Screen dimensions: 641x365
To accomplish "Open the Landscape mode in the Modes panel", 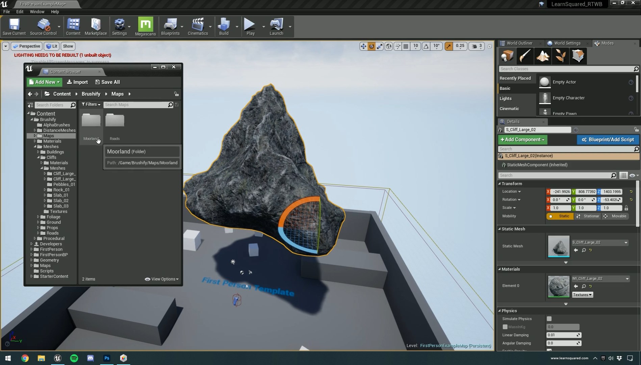I will pyautogui.click(x=542, y=56).
